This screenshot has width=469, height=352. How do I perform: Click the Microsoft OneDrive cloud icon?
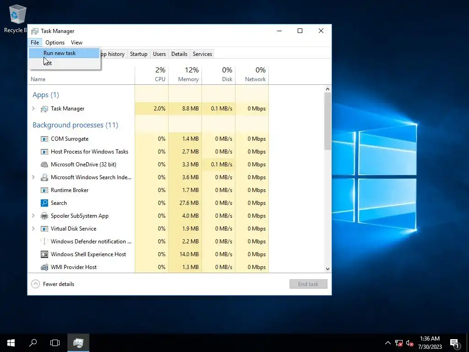point(44,165)
